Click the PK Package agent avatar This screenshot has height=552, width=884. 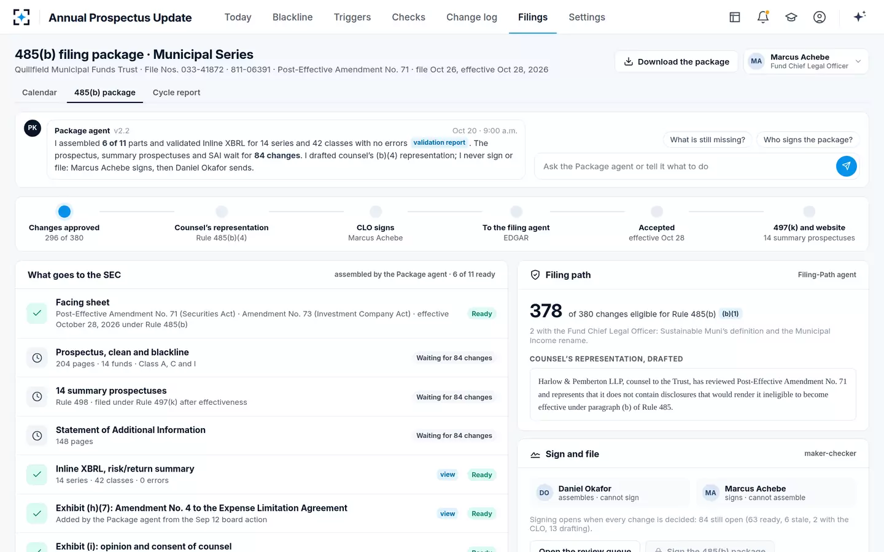(x=33, y=128)
